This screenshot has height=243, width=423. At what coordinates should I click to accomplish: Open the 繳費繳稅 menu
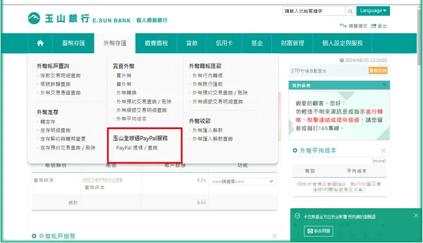(x=156, y=43)
